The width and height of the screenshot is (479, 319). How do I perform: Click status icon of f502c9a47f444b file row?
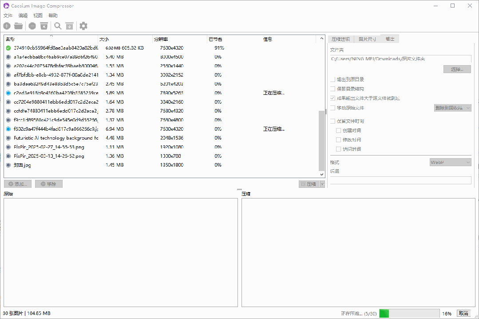click(8, 129)
